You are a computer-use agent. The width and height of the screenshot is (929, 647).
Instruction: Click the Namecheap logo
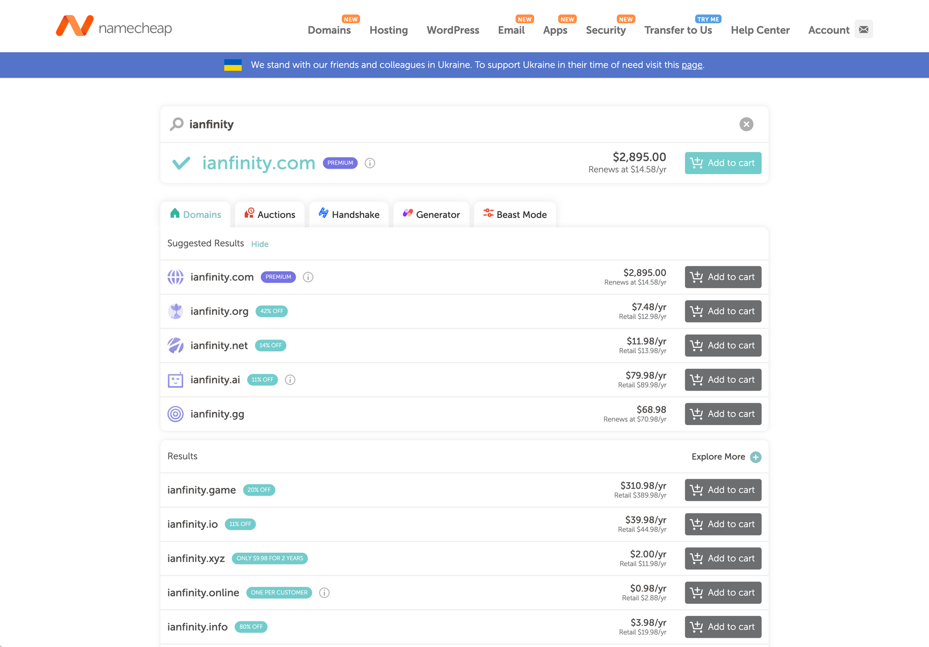coord(114,26)
